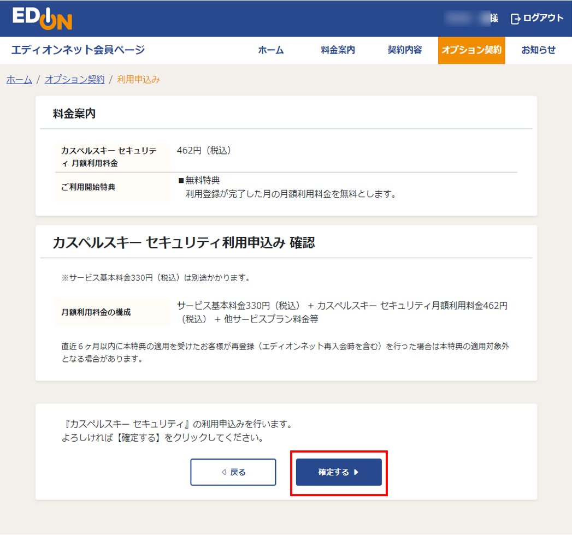Select the highlighted オプション契約 tab

(471, 50)
